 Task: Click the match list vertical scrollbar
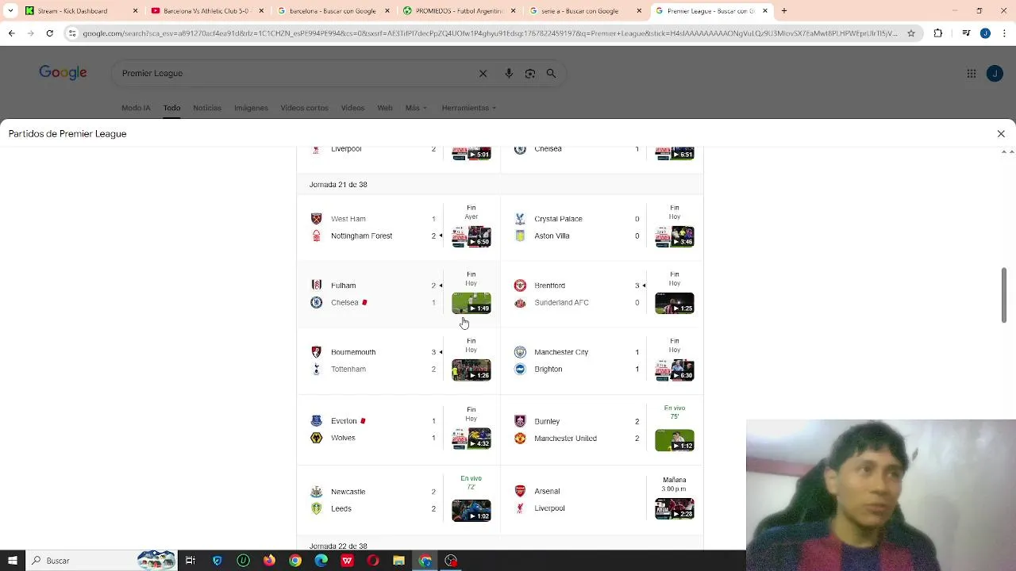point(1003,295)
